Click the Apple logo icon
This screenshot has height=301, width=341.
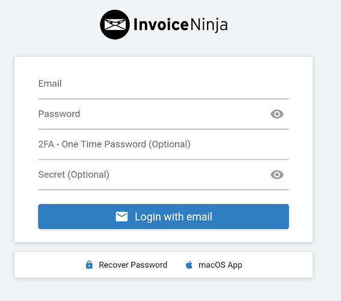click(189, 265)
